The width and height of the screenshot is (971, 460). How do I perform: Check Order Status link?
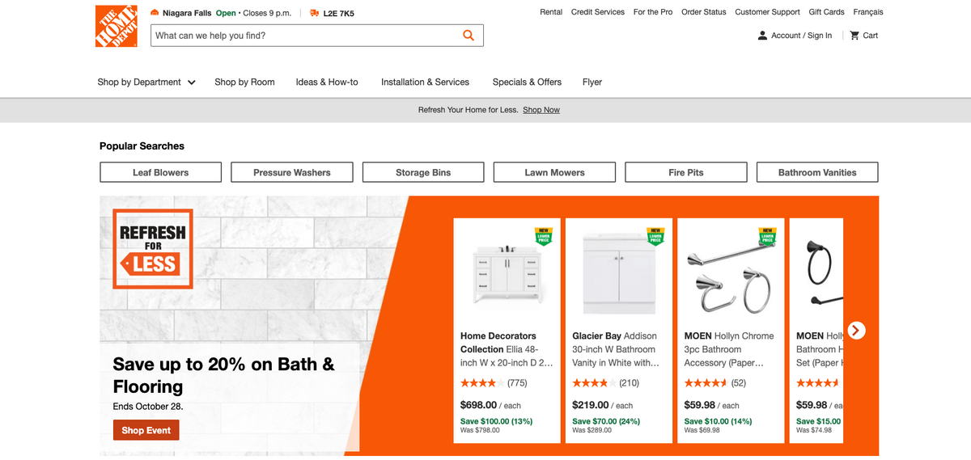(x=704, y=12)
